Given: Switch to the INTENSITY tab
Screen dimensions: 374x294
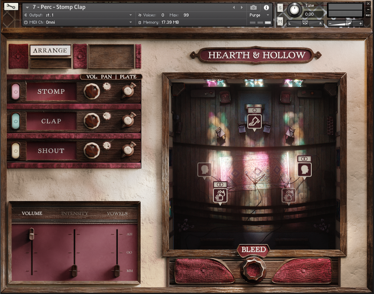Looking at the screenshot, I should 75,213.
